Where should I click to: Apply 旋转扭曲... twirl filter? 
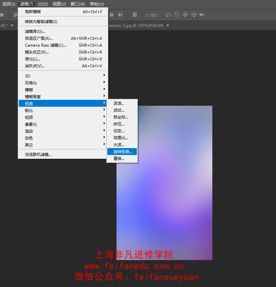[122, 152]
